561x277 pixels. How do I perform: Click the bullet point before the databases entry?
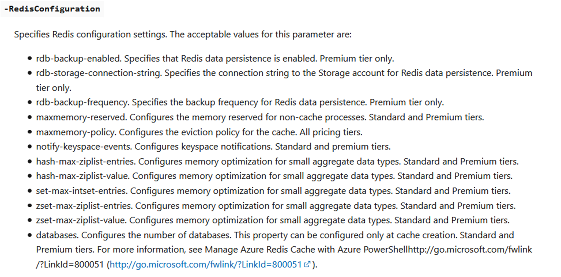pos(30,235)
